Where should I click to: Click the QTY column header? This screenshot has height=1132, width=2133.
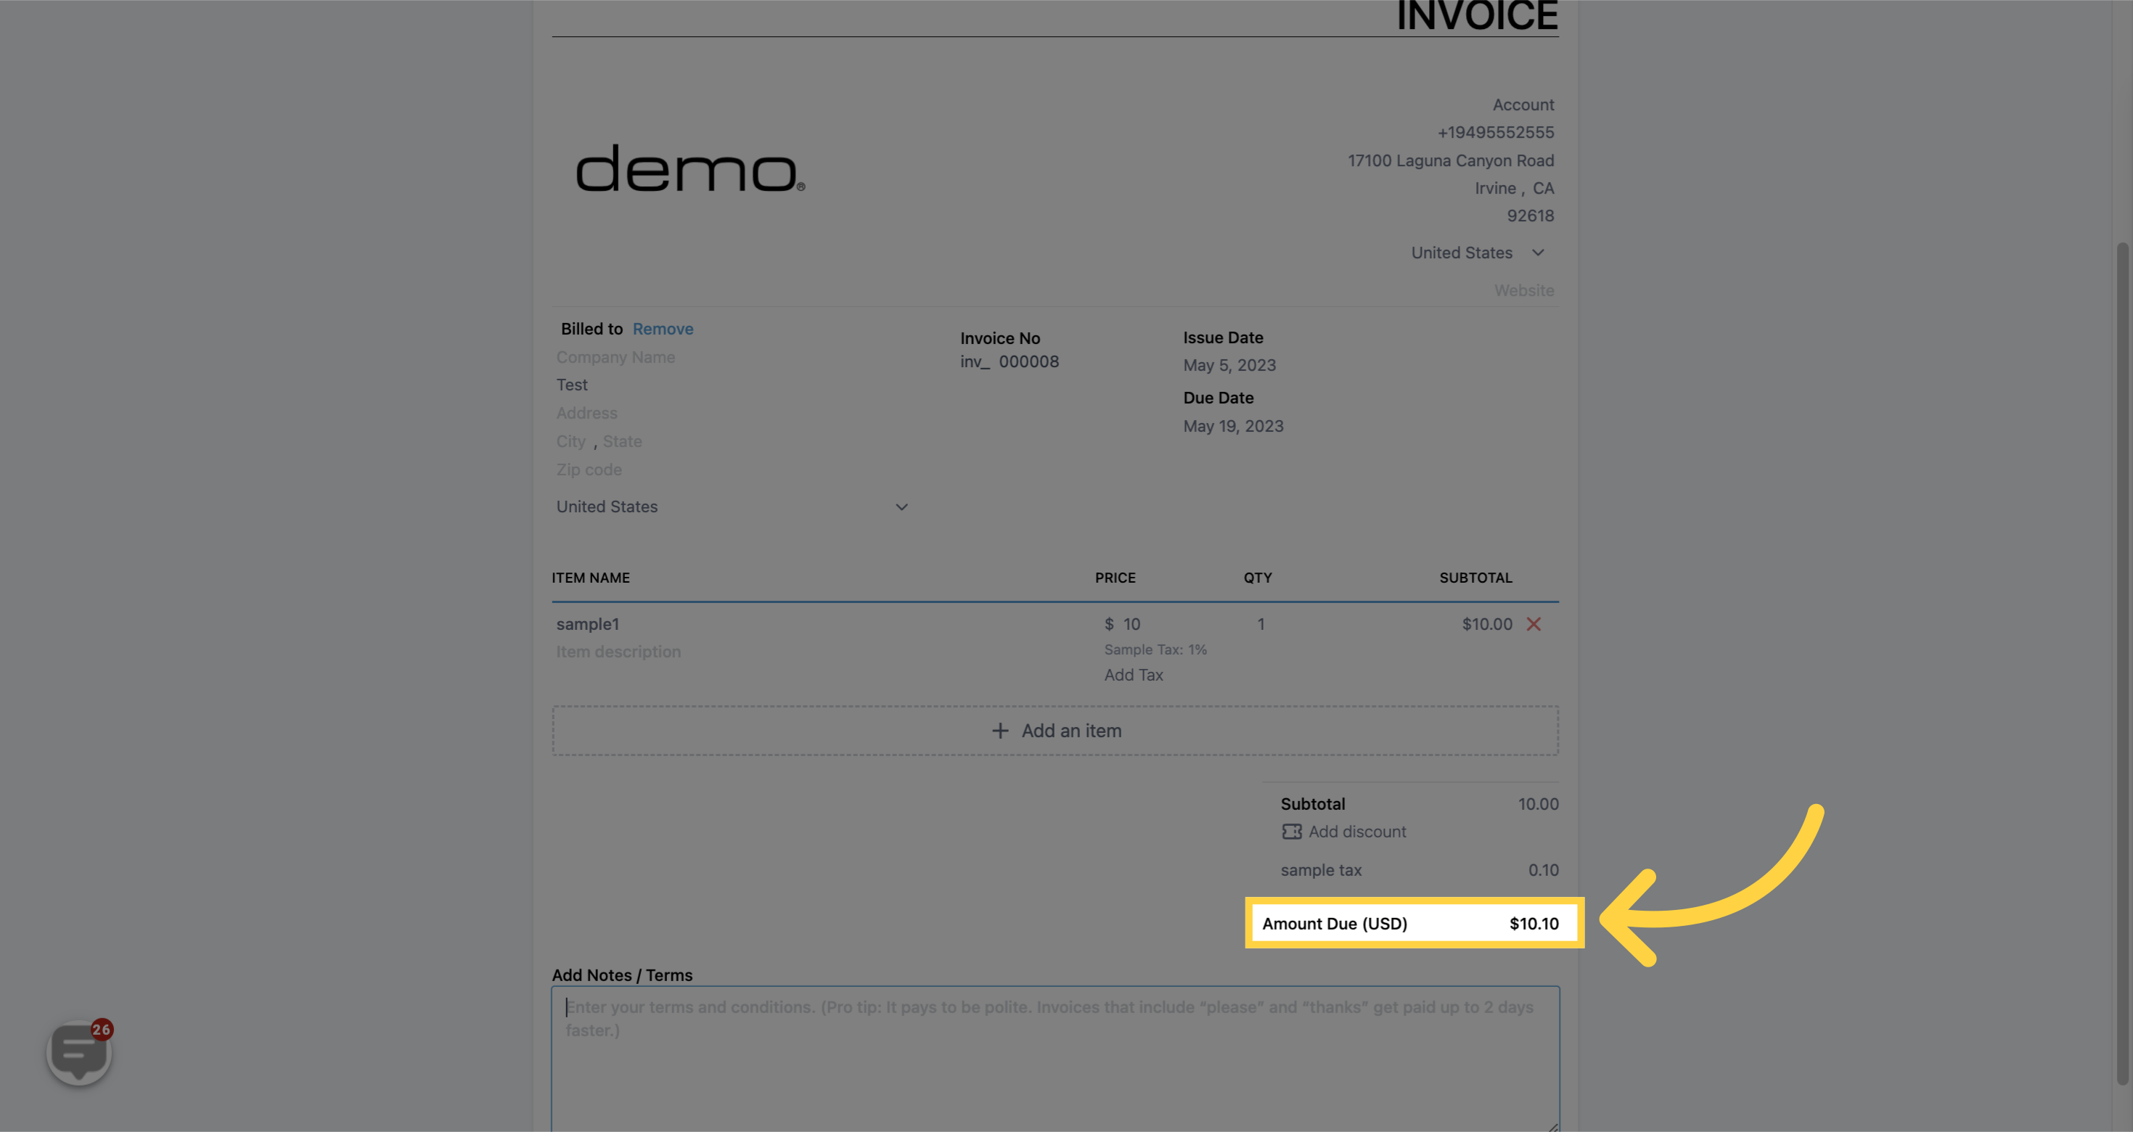point(1257,578)
